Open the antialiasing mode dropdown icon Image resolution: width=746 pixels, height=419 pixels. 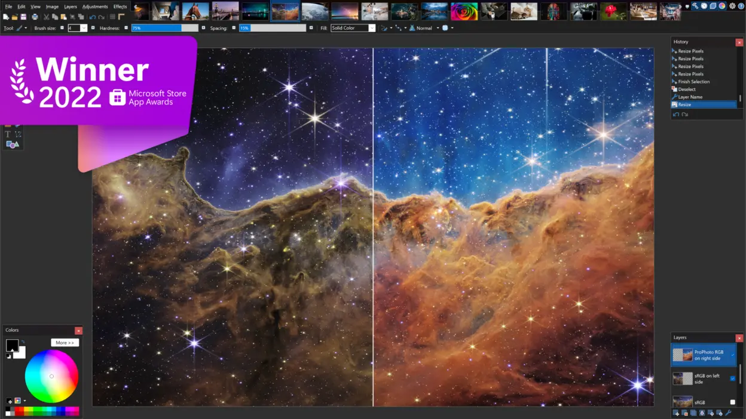click(386, 28)
